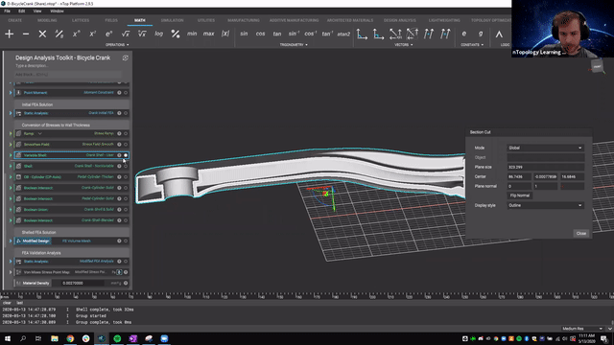Insert the x to the n power block

point(76,34)
